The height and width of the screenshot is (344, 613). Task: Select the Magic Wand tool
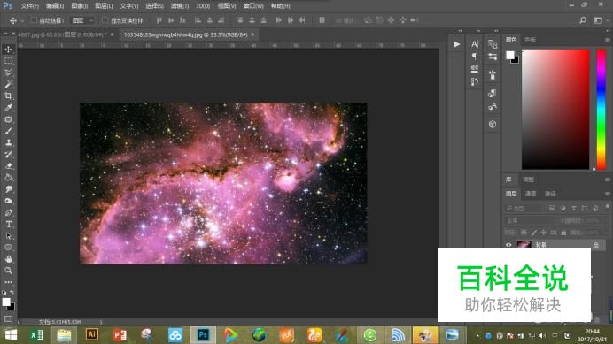(x=8, y=84)
